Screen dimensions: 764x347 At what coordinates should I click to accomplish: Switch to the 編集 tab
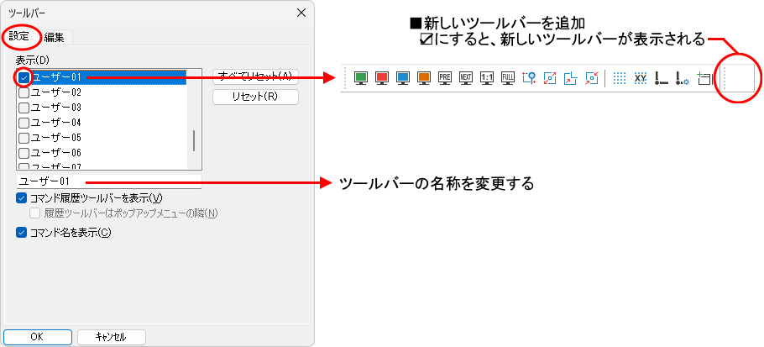(54, 38)
